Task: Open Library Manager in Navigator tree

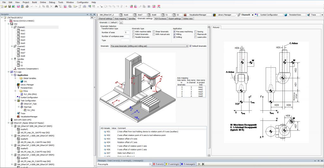Action: click(27, 84)
